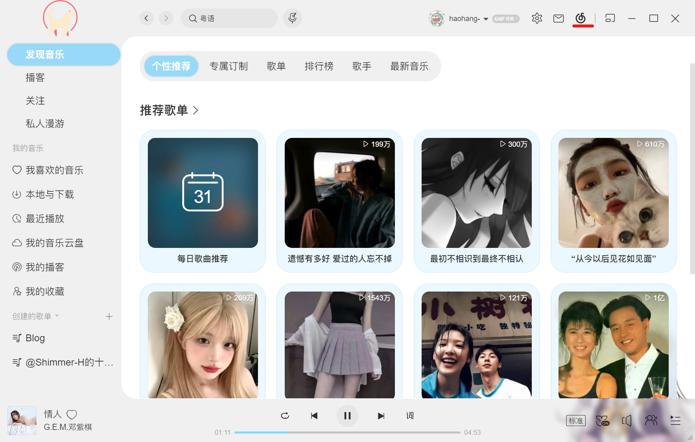Collapse the 创建的歌单 section
This screenshot has width=695, height=442.
pyautogui.click(x=57, y=316)
